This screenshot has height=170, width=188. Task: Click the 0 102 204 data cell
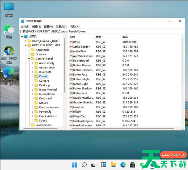pyautogui.click(x=129, y=121)
